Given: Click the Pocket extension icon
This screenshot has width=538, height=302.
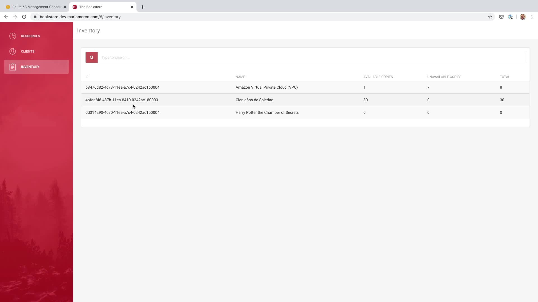Looking at the screenshot, I should point(501,17).
